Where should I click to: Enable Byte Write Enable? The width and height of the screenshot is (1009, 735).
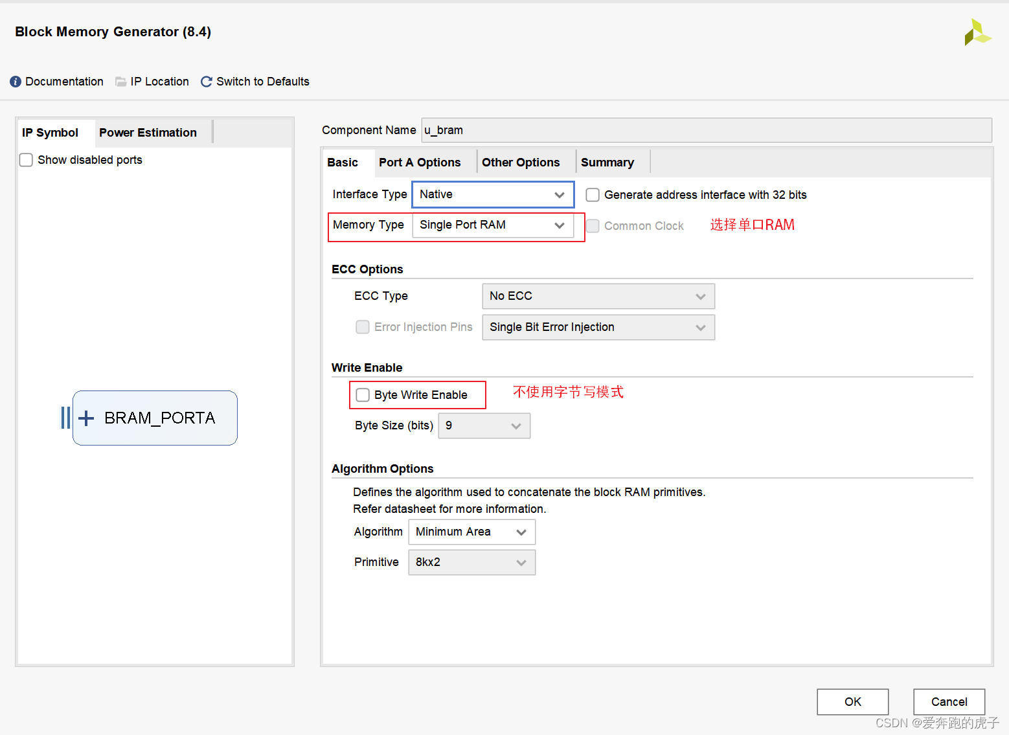point(363,394)
